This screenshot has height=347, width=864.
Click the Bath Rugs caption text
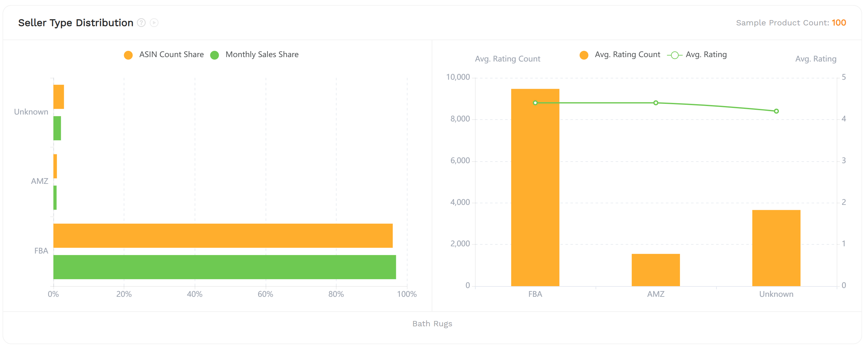coord(432,324)
